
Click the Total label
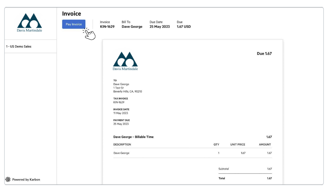(x=222, y=178)
